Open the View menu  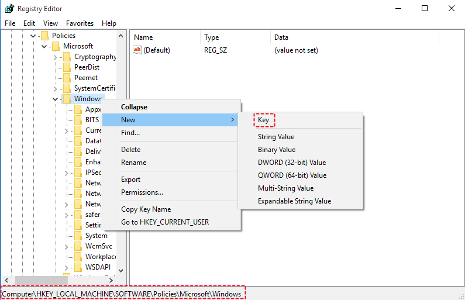[x=50, y=23]
